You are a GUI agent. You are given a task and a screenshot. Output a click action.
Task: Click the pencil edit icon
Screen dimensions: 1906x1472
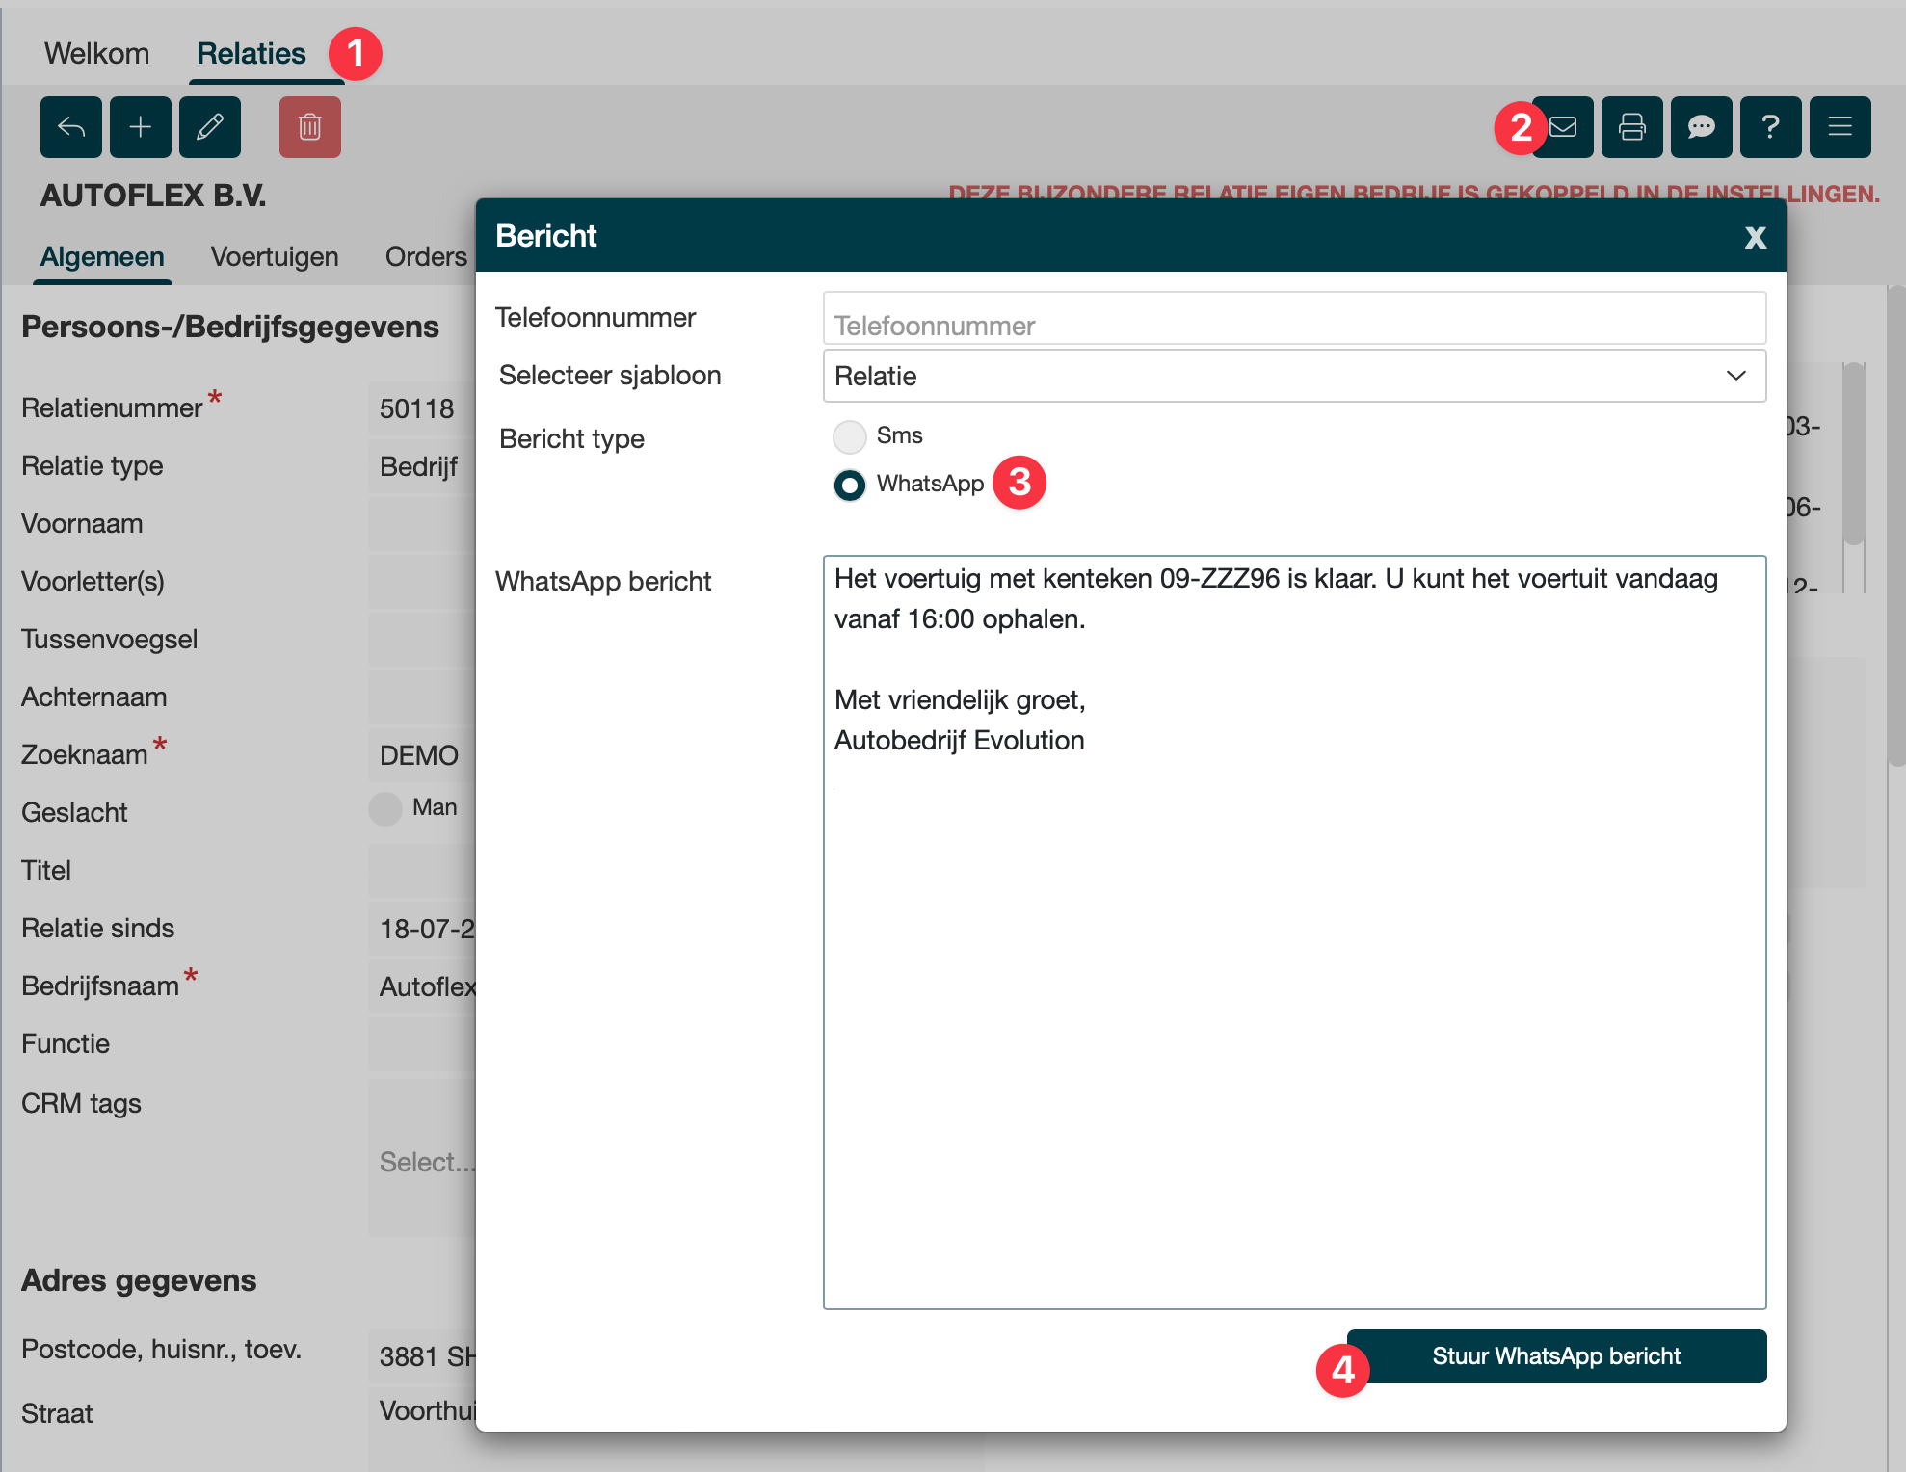(x=210, y=127)
